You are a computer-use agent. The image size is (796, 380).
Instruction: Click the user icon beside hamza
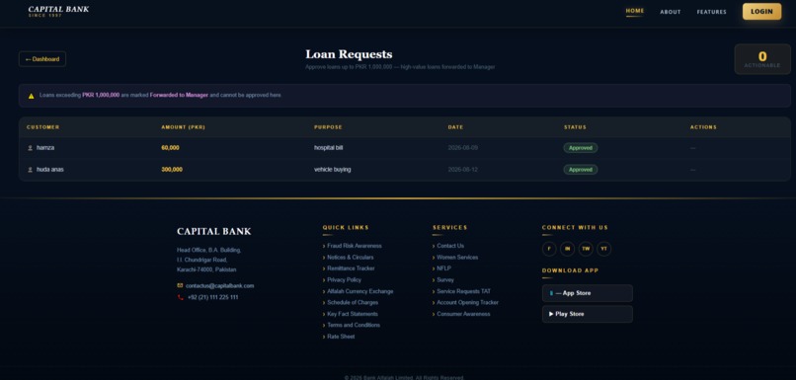click(x=30, y=148)
